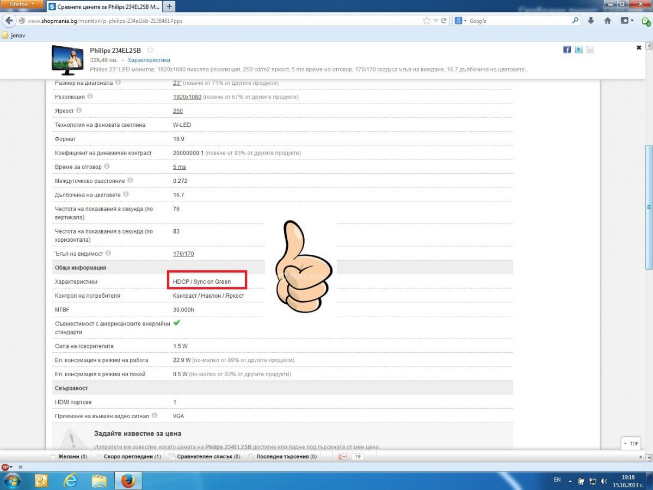Select the Shopmania Philips 234EL2SB tab
This screenshot has width=653, height=490.
click(x=103, y=7)
